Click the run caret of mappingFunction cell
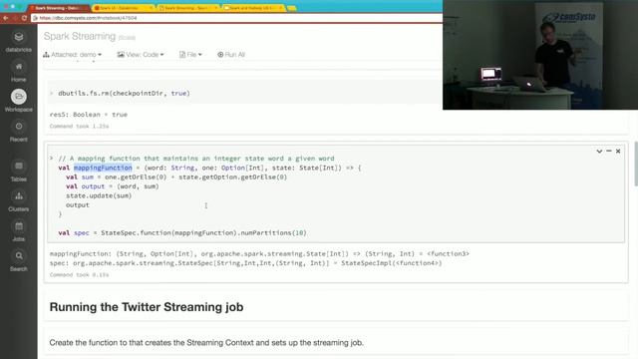Image resolution: width=638 pixels, height=359 pixels. click(52, 159)
